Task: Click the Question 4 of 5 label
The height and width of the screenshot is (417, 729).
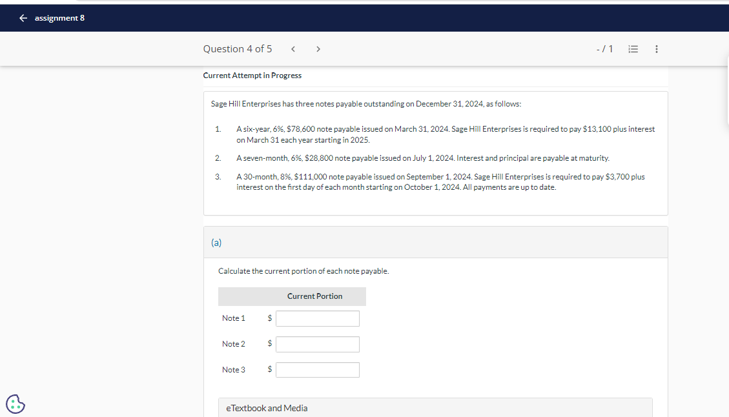Action: click(237, 48)
